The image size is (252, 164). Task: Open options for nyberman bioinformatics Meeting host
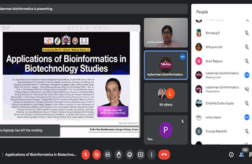coord(247,75)
